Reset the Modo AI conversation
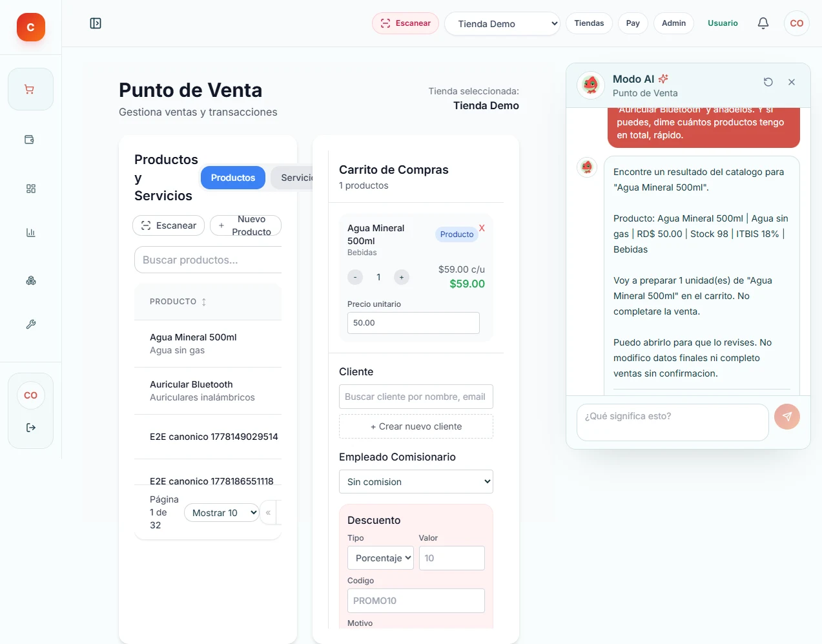822x644 pixels. tap(768, 82)
